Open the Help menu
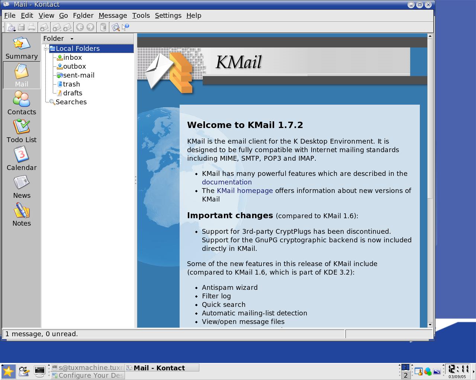Viewport: 476px width, 380px height. pos(194,16)
